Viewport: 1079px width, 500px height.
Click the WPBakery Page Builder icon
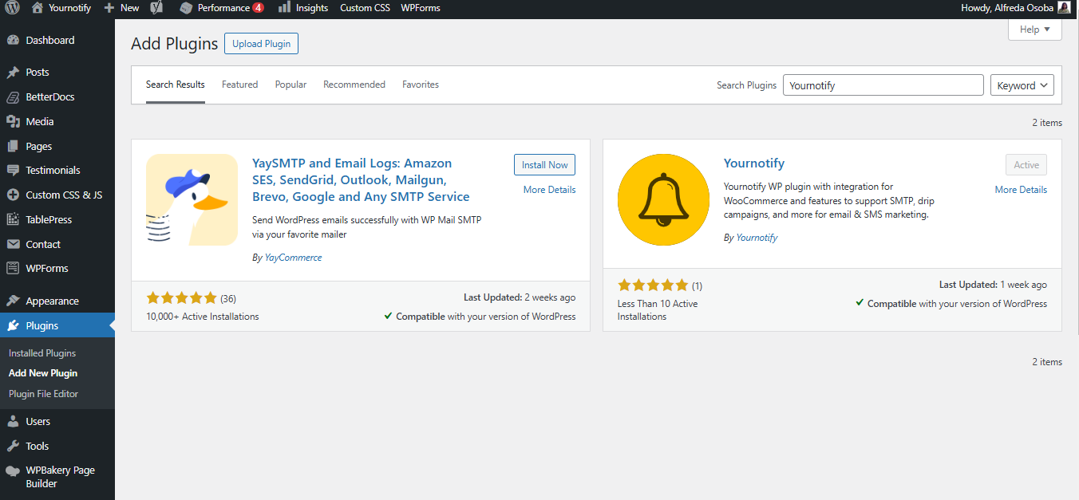[13, 471]
